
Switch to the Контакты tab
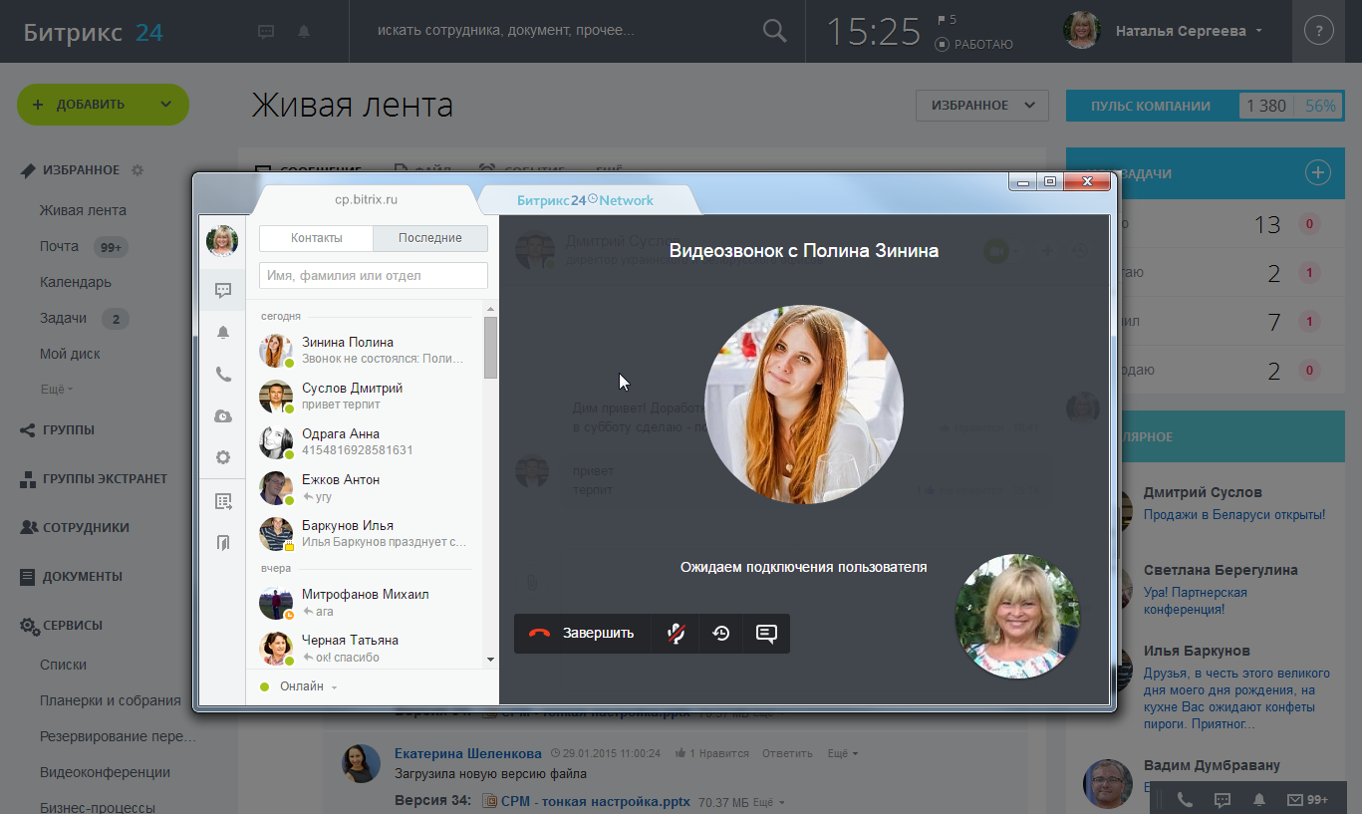pos(317,238)
